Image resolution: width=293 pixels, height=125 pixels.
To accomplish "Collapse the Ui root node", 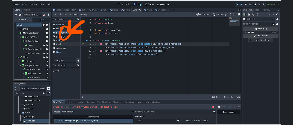I will 15,25.
